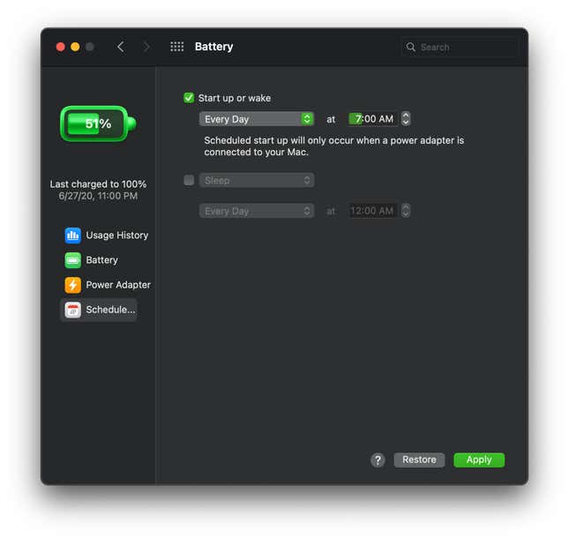Click the 7:00 AM wake time field
Screen dimensions: 569x539
click(x=373, y=119)
